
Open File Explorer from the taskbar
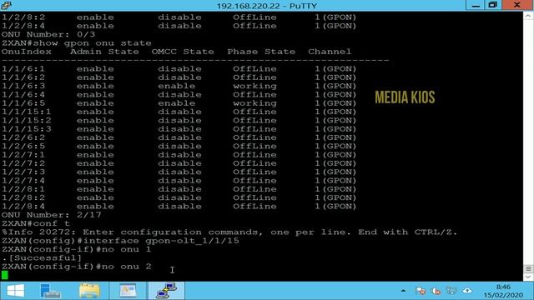pyautogui.click(x=89, y=291)
